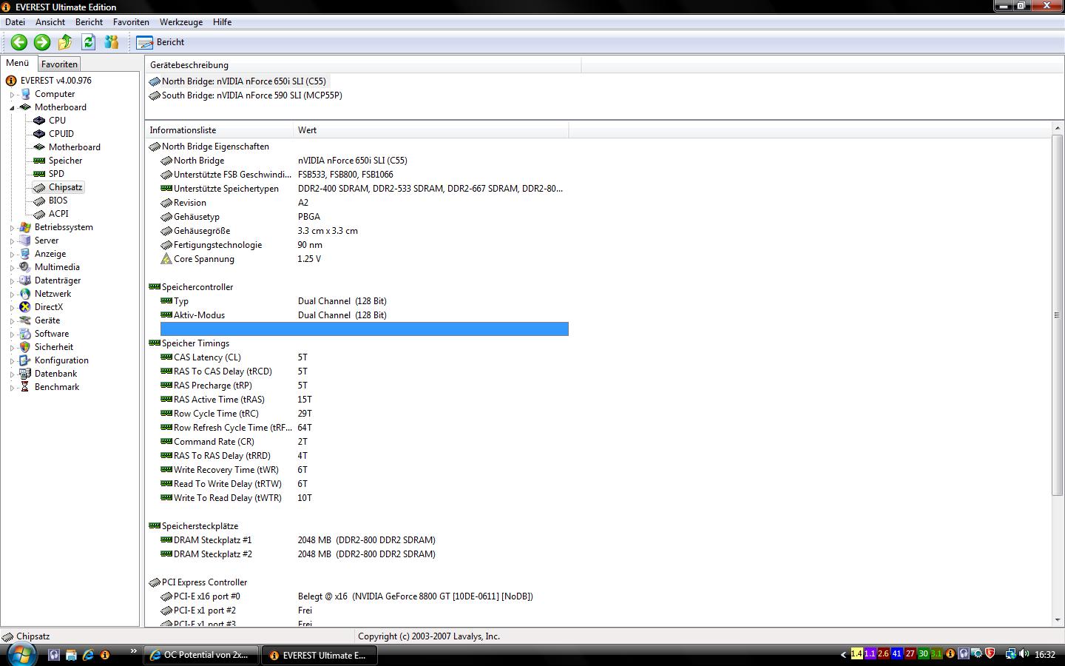Click the volume speaker tray icon
The image size is (1065, 666).
(1024, 654)
